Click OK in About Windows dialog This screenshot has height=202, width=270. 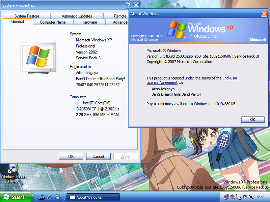pos(253,120)
